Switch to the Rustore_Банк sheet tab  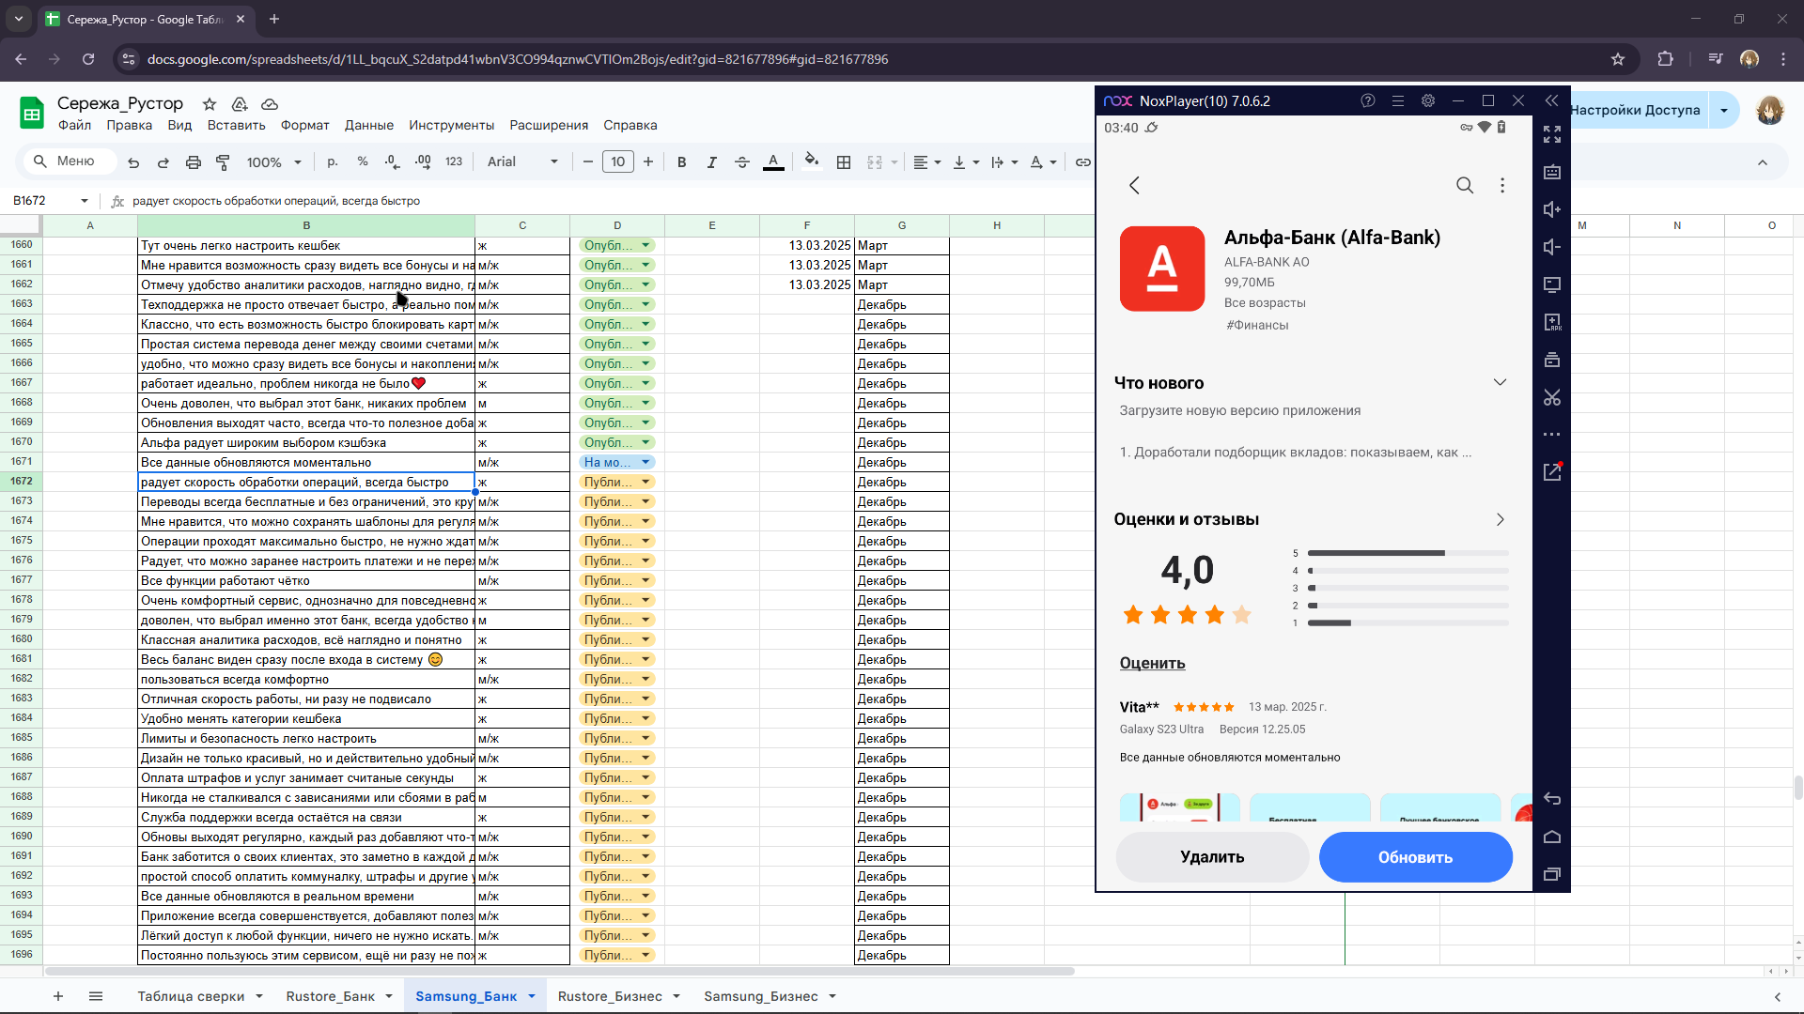tap(330, 996)
